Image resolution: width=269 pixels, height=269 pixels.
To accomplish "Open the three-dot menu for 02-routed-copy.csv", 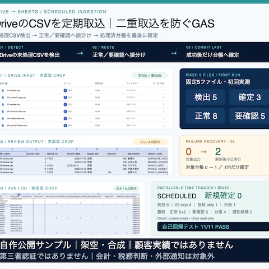I will tap(164, 98).
